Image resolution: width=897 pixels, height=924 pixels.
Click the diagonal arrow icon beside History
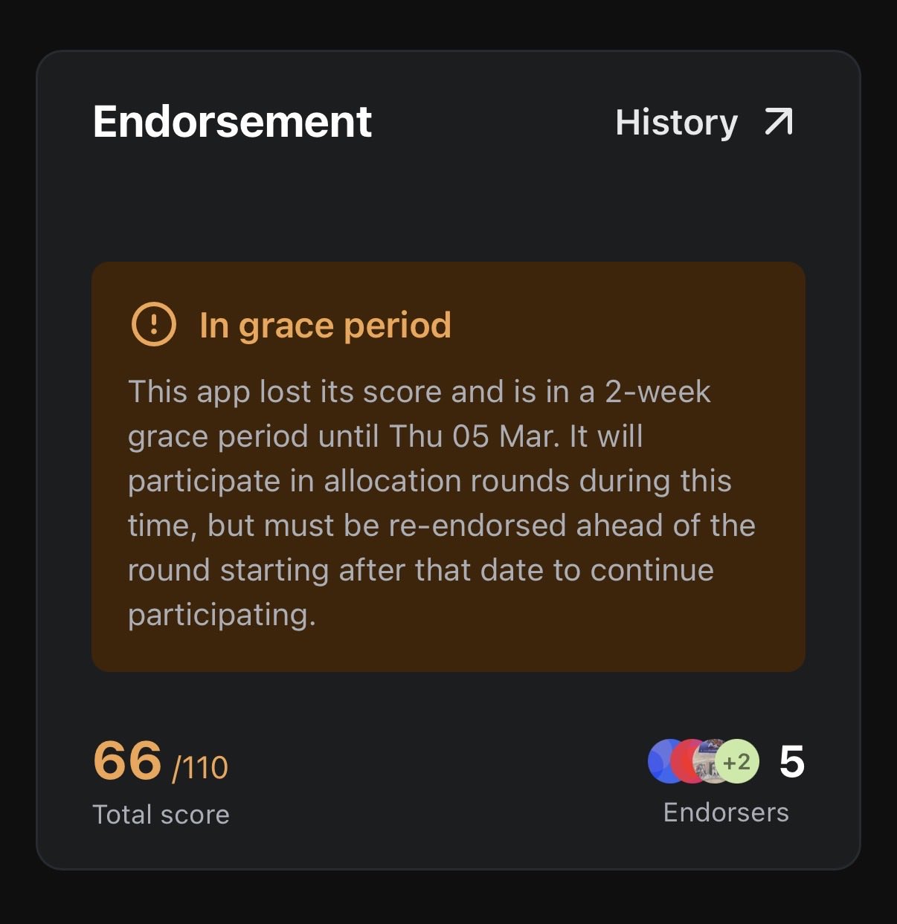pyautogui.click(x=779, y=123)
